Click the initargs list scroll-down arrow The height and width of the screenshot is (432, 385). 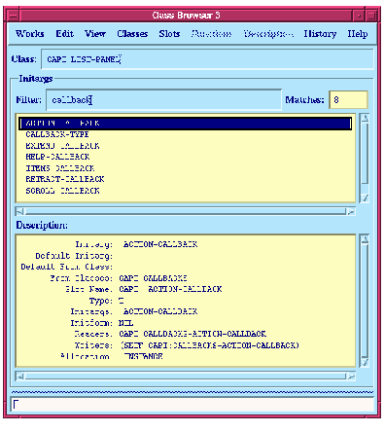point(365,198)
